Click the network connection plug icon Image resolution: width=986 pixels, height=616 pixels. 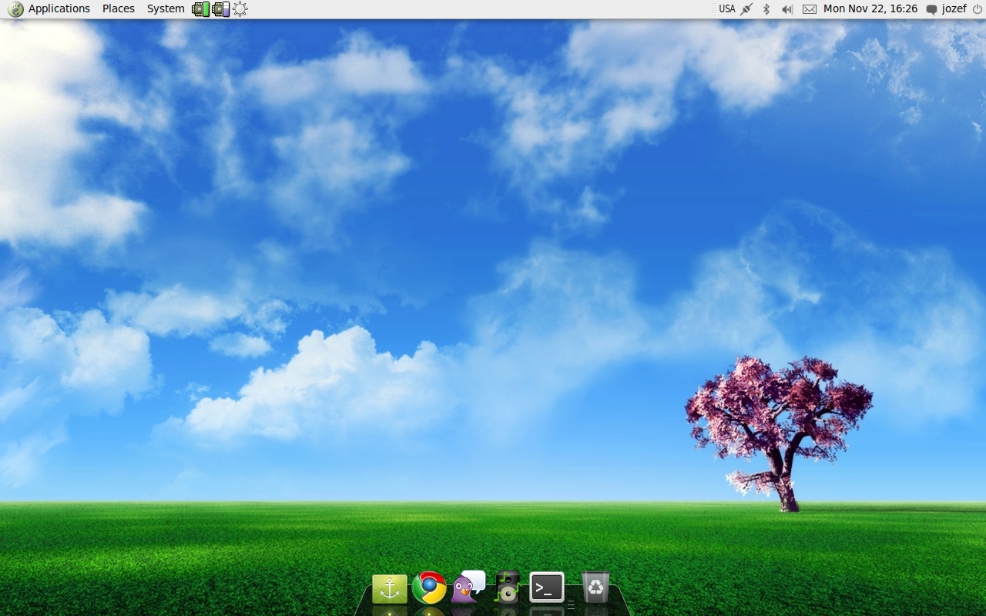[746, 9]
